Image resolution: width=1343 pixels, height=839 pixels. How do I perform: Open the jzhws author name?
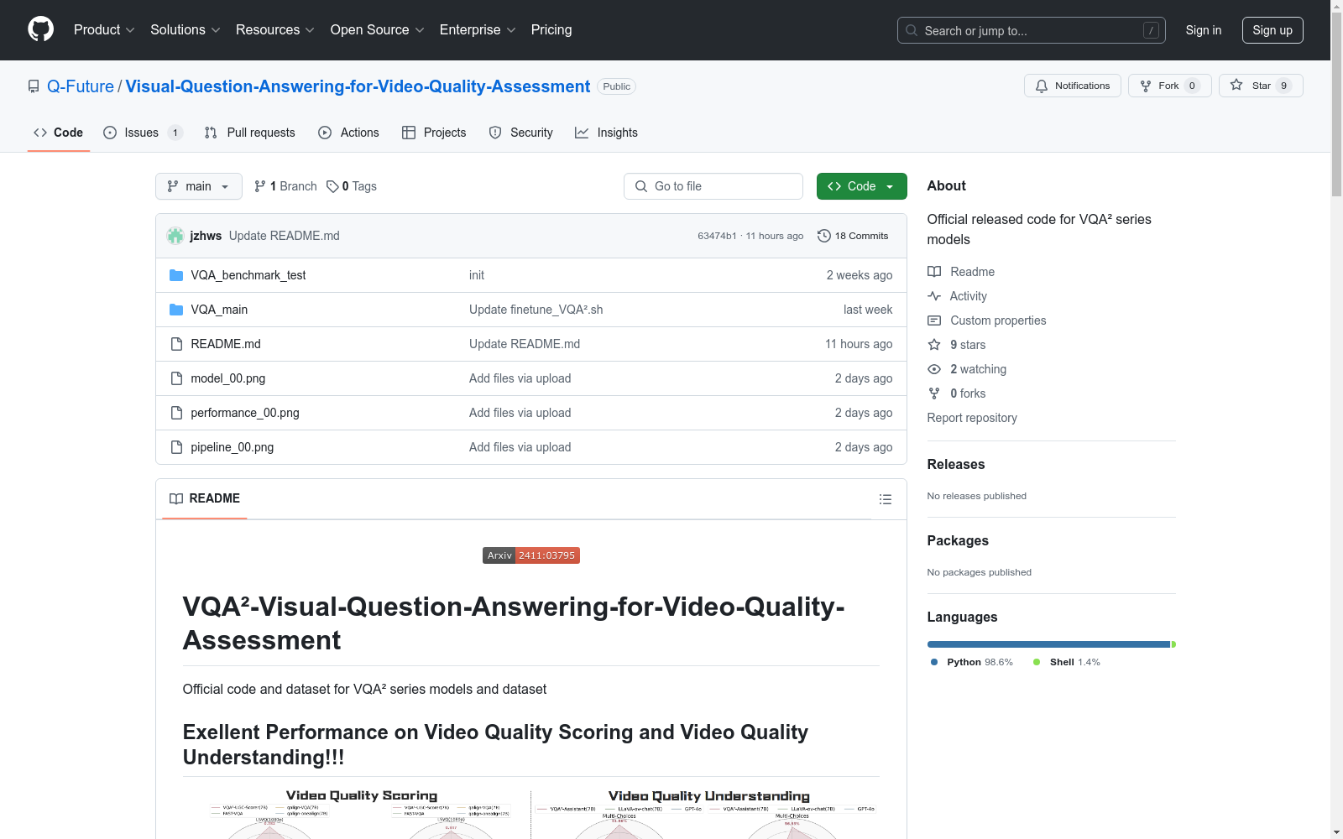[x=206, y=236]
